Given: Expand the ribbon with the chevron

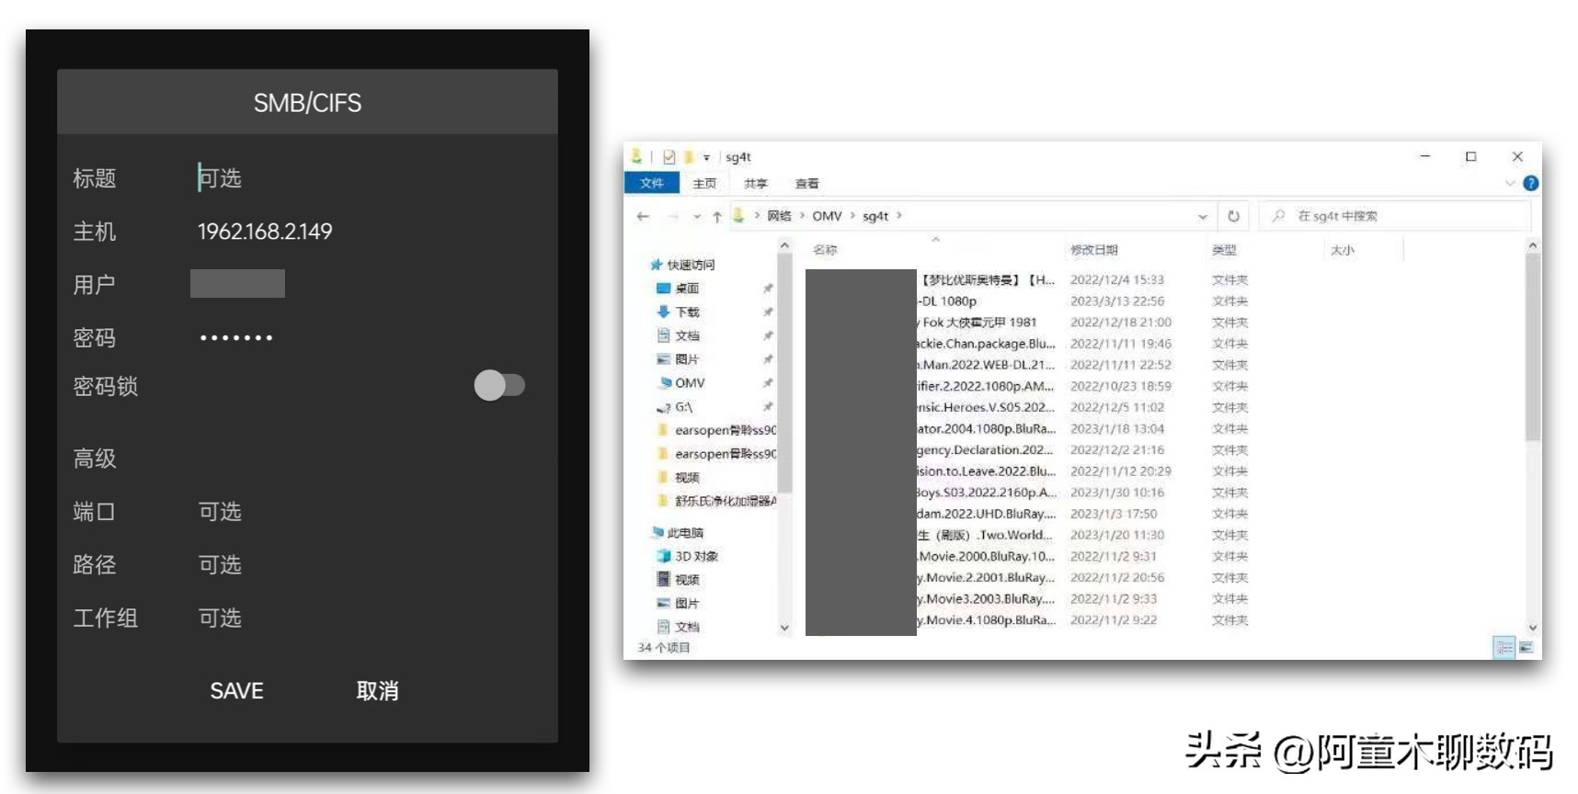Looking at the screenshot, I should pyautogui.click(x=1509, y=183).
